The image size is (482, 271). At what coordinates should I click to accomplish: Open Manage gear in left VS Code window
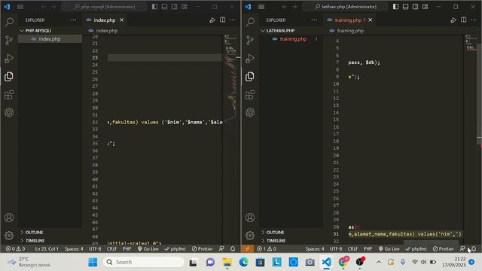pos(9,236)
